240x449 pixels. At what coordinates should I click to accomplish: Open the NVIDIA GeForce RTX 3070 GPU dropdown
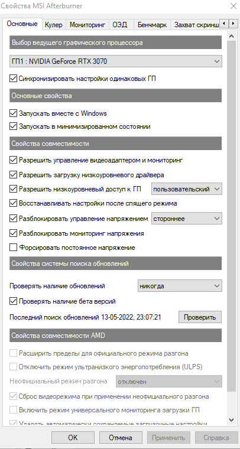(x=116, y=61)
